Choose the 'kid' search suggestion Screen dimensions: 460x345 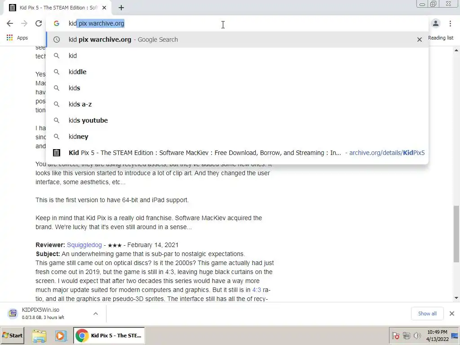[237, 56]
